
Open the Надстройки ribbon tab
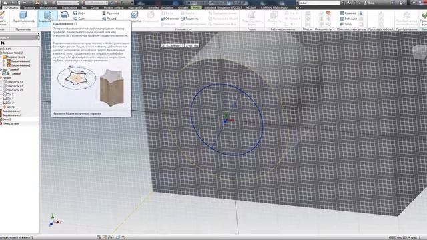(x=136, y=7)
